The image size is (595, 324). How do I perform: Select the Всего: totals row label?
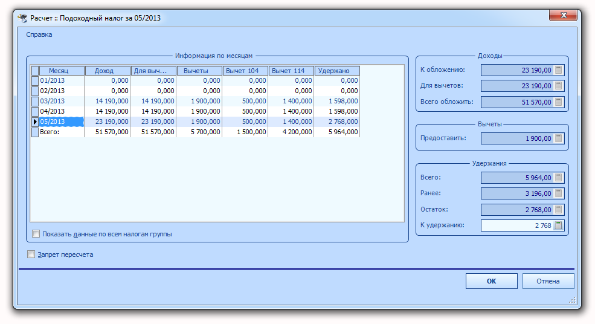(62, 132)
